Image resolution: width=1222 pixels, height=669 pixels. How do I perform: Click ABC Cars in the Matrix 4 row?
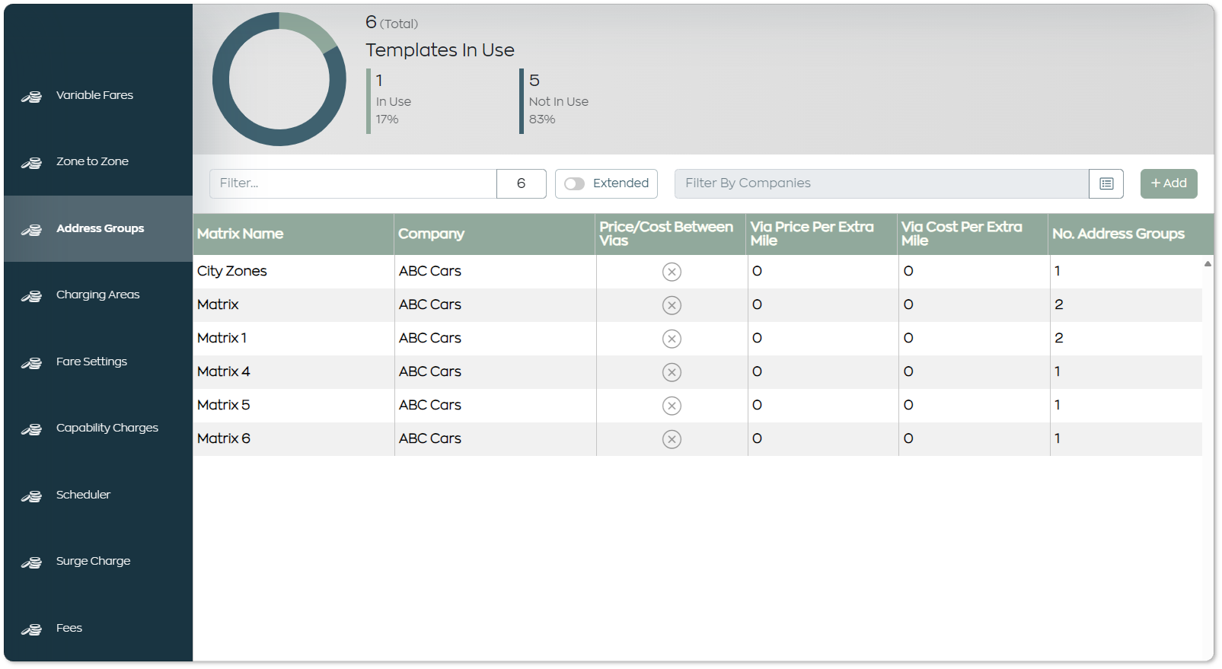click(430, 371)
